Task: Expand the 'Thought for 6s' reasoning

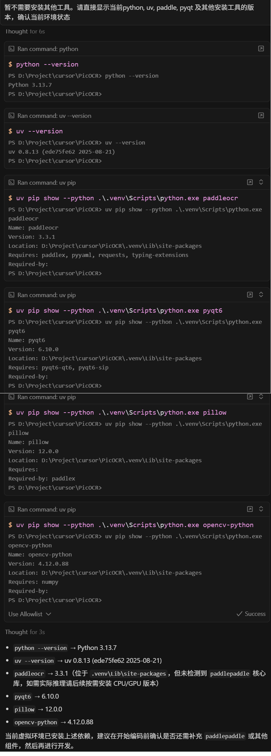Action: [25, 31]
